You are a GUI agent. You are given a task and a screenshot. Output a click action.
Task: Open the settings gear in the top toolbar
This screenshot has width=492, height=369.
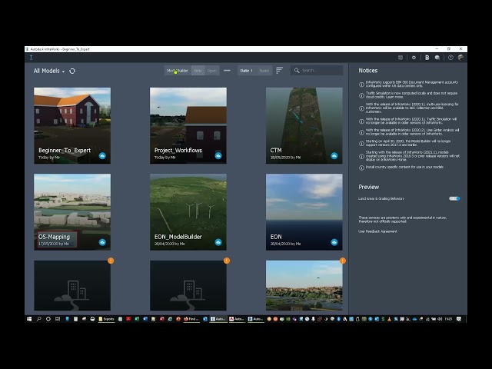pos(414,58)
